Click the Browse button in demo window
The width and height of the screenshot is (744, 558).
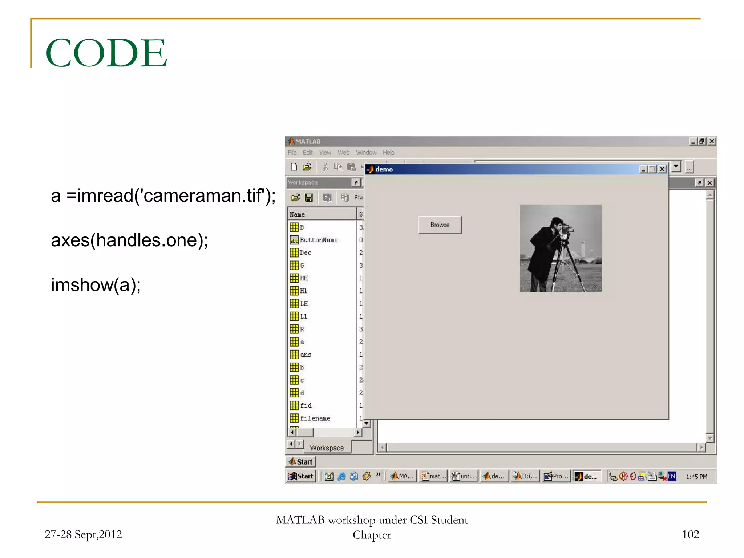click(440, 225)
